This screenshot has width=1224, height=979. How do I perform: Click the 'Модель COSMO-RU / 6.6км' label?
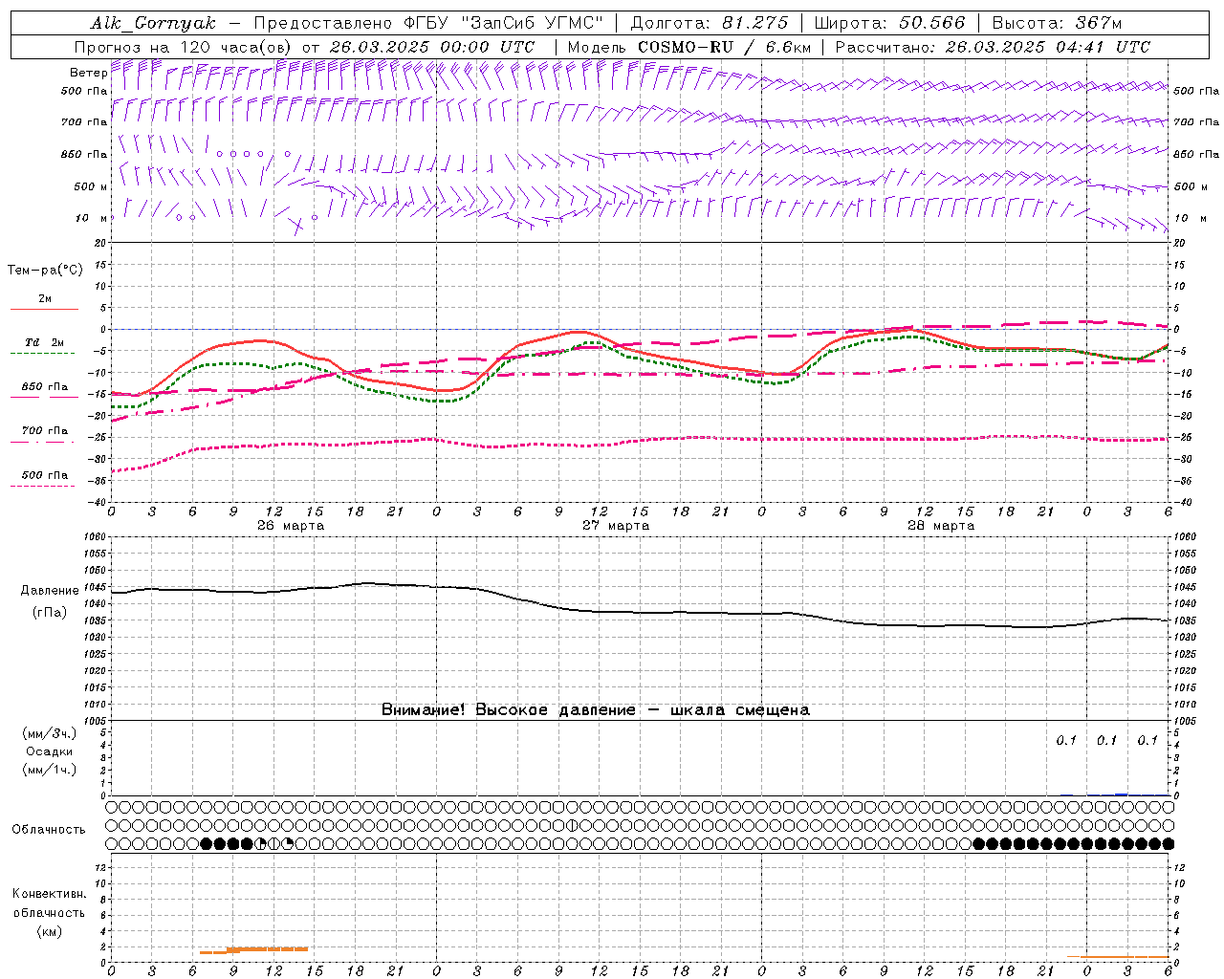[x=688, y=47]
